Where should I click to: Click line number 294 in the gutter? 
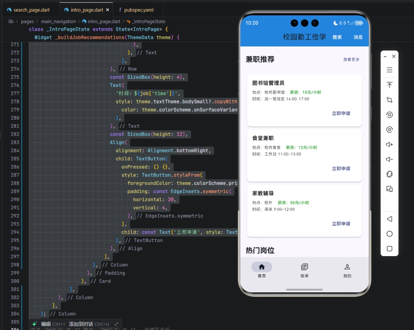(x=15, y=232)
